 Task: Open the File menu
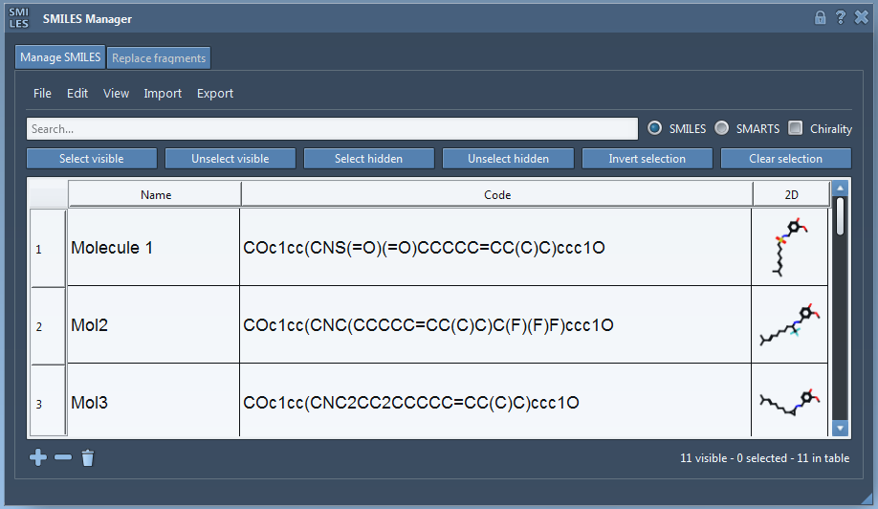coord(42,93)
